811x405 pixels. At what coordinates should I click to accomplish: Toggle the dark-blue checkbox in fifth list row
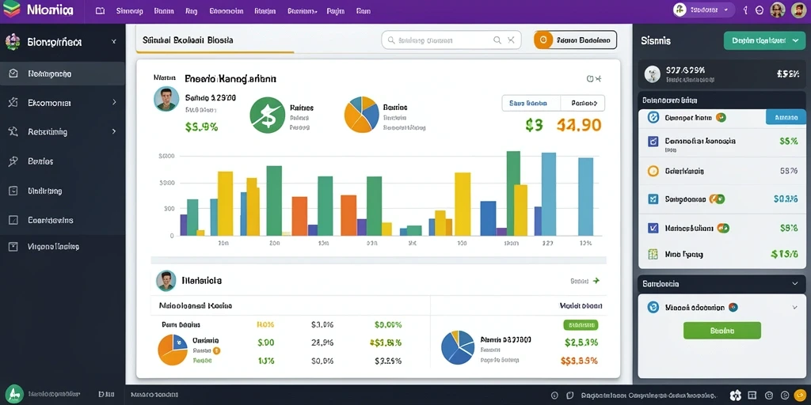tap(653, 228)
